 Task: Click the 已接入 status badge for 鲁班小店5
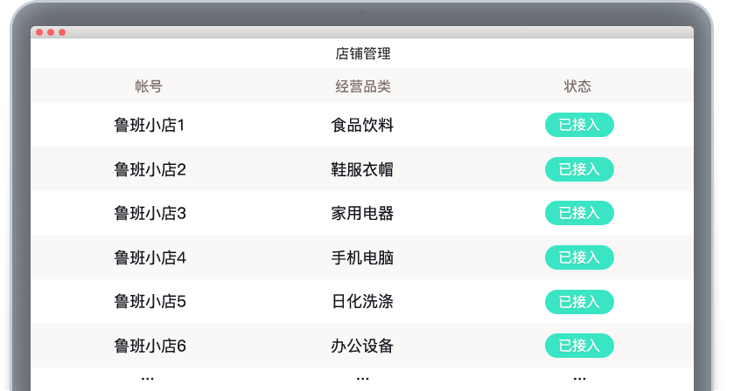point(579,302)
